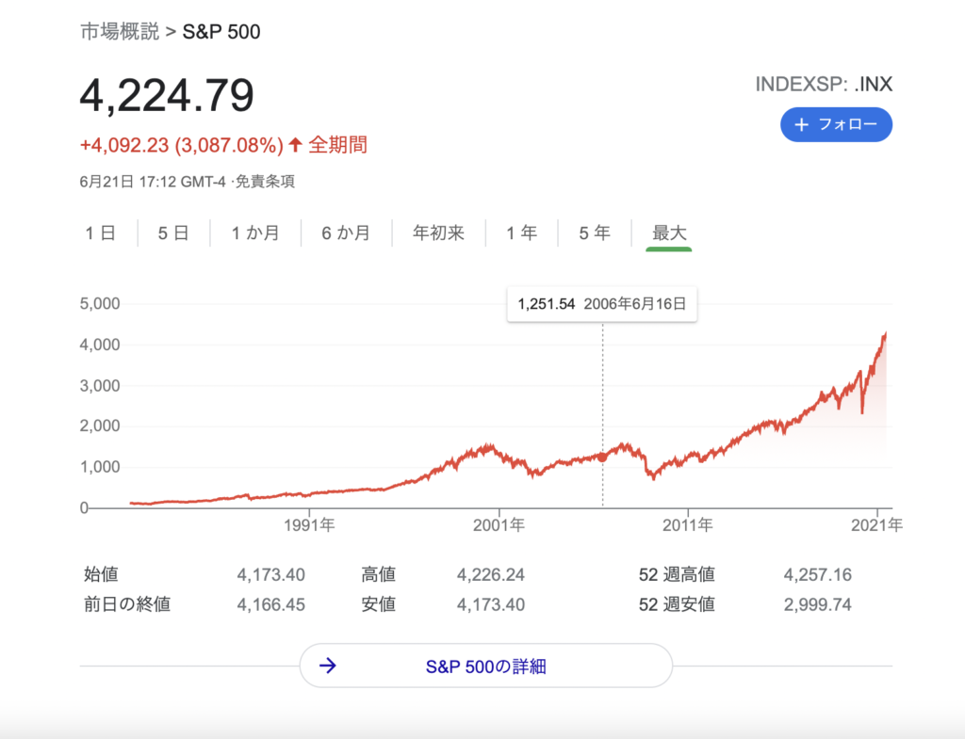Click the 2011年 axis label
Viewport: 965px width, 739px height.
click(x=687, y=525)
